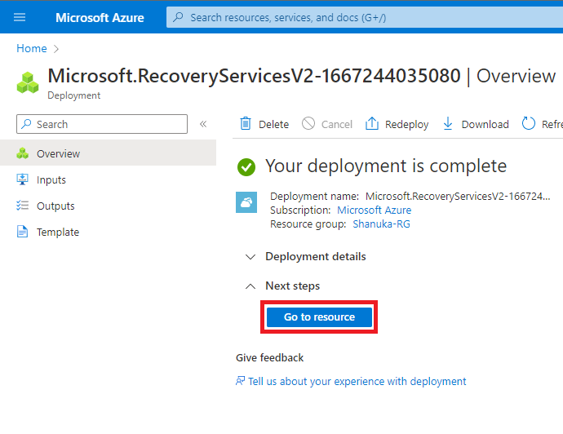Open the Azure portal hamburger menu
This screenshot has width=563, height=434.
point(20,17)
